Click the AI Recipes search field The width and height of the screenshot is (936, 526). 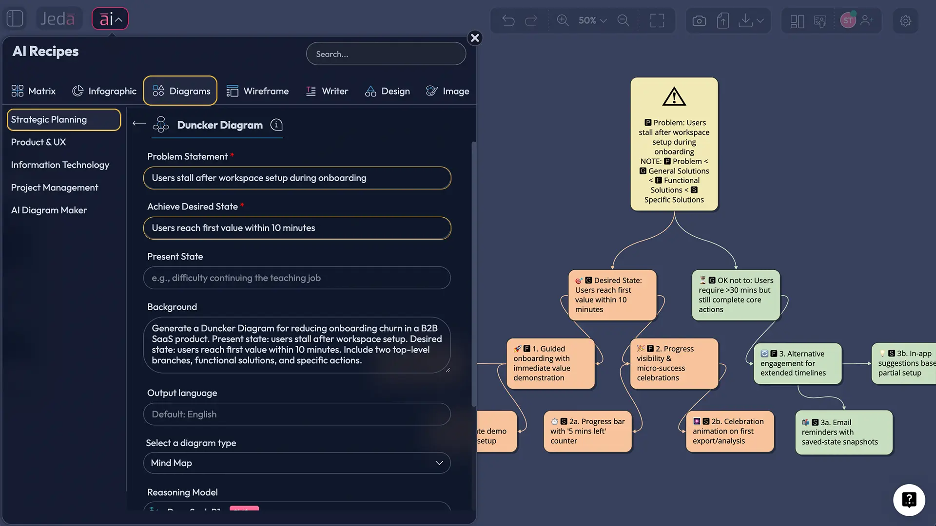point(386,54)
